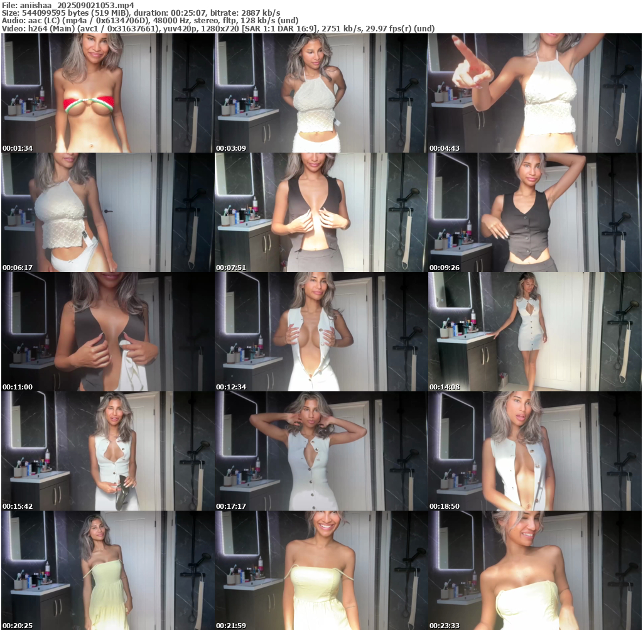Click the thumbnail at 00:04:43
This screenshot has height=630, width=643.
(x=534, y=93)
